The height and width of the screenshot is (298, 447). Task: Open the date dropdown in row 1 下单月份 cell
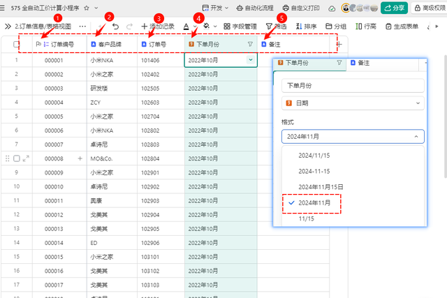click(251, 60)
